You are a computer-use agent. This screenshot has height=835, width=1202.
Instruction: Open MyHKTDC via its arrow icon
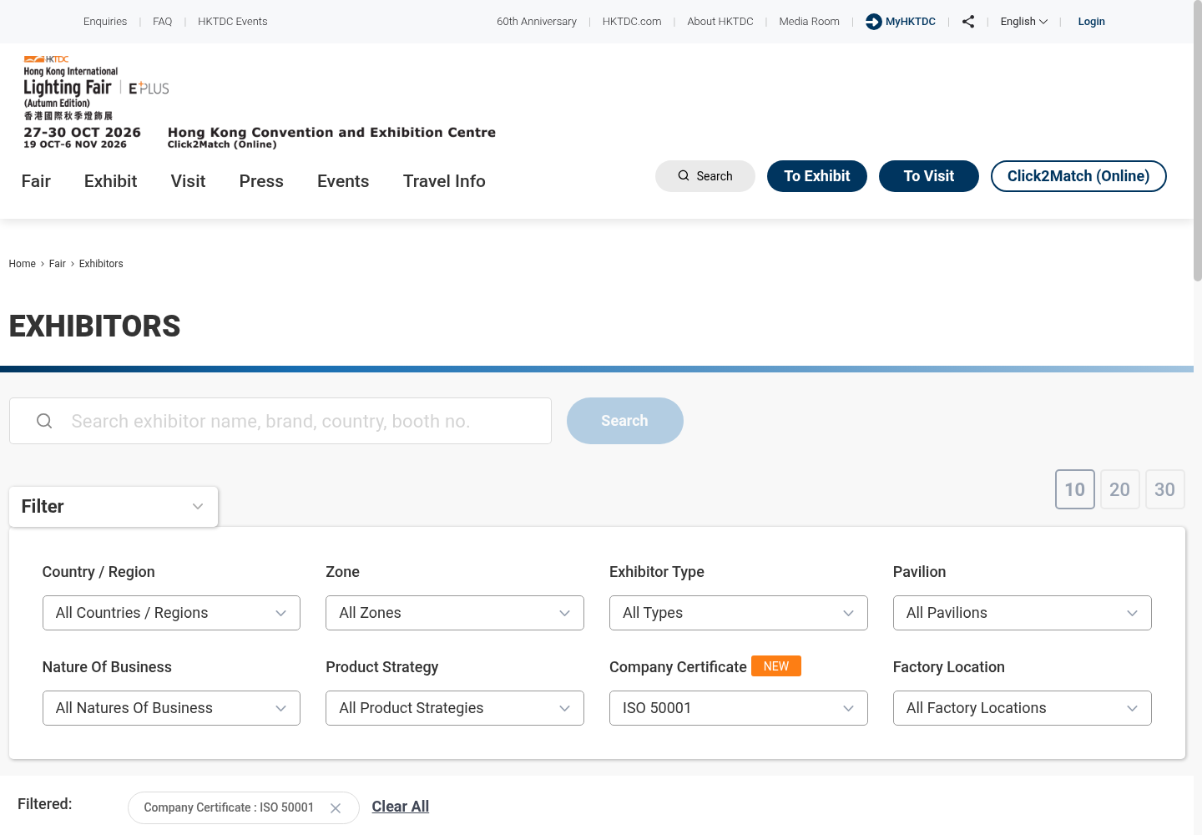click(873, 22)
